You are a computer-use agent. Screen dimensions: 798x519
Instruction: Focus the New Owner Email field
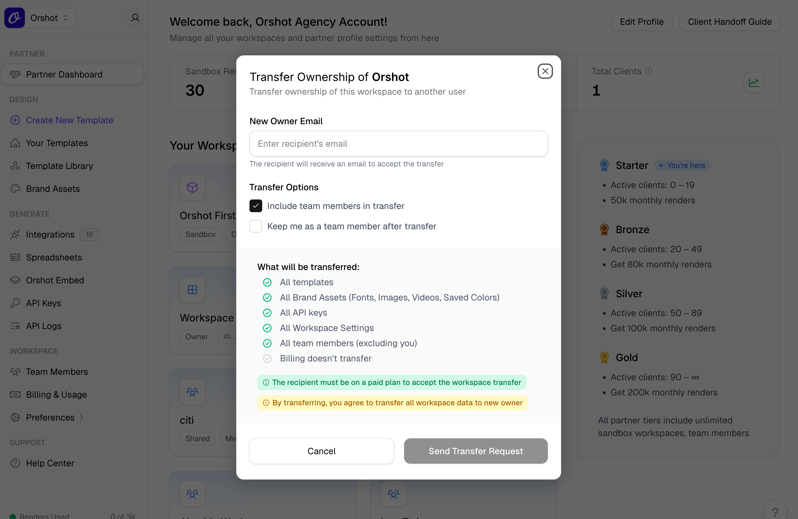(x=398, y=144)
